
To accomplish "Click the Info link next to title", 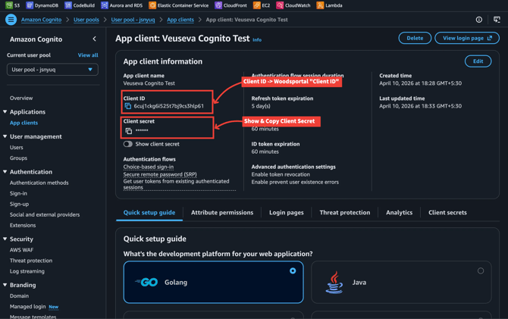I will tap(257, 40).
